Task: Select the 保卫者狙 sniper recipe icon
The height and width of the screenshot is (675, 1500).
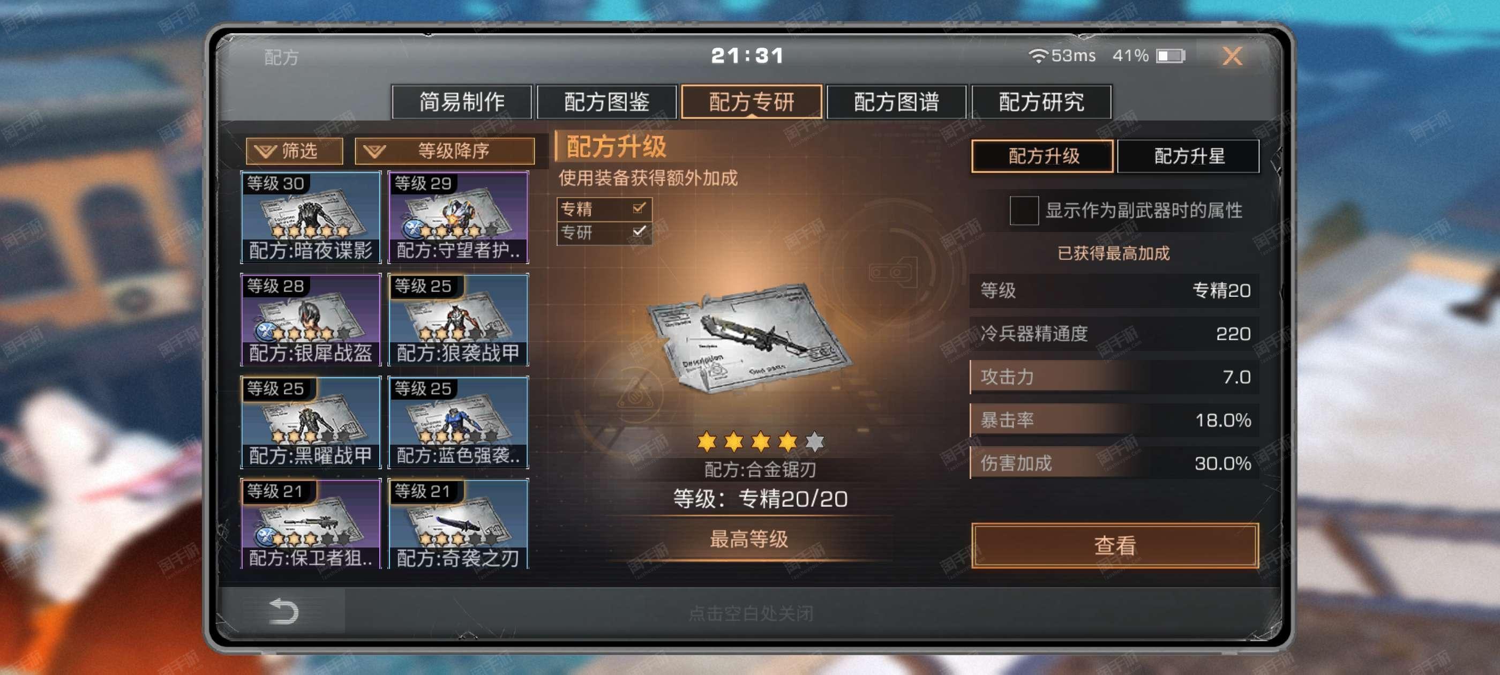Action: coord(311,523)
